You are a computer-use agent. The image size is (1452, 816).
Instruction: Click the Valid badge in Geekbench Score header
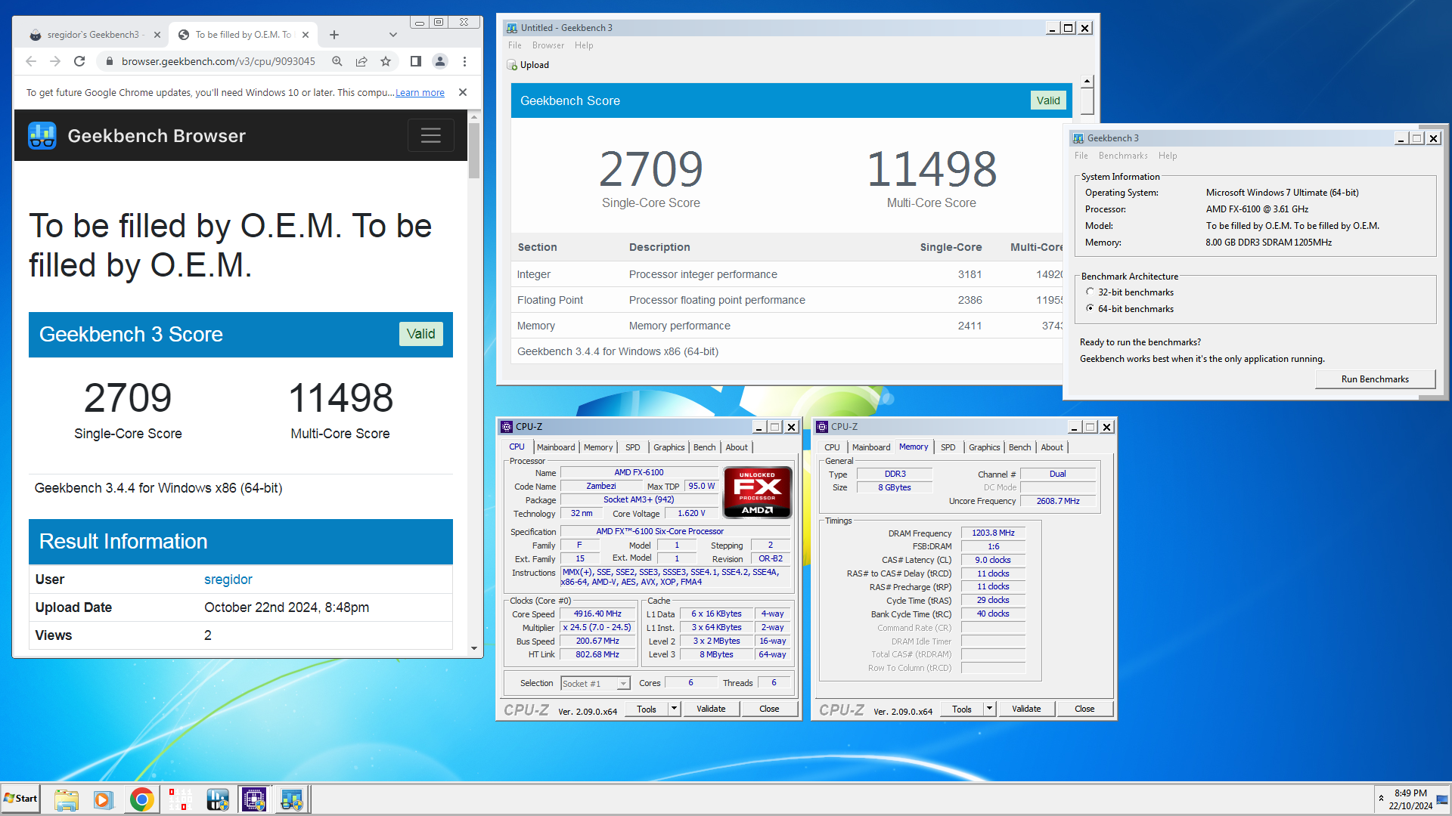click(x=1048, y=100)
